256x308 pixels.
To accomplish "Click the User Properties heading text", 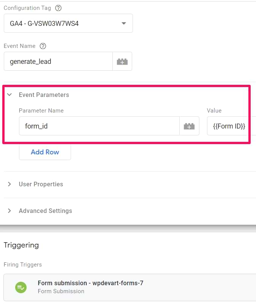I will tap(41, 184).
